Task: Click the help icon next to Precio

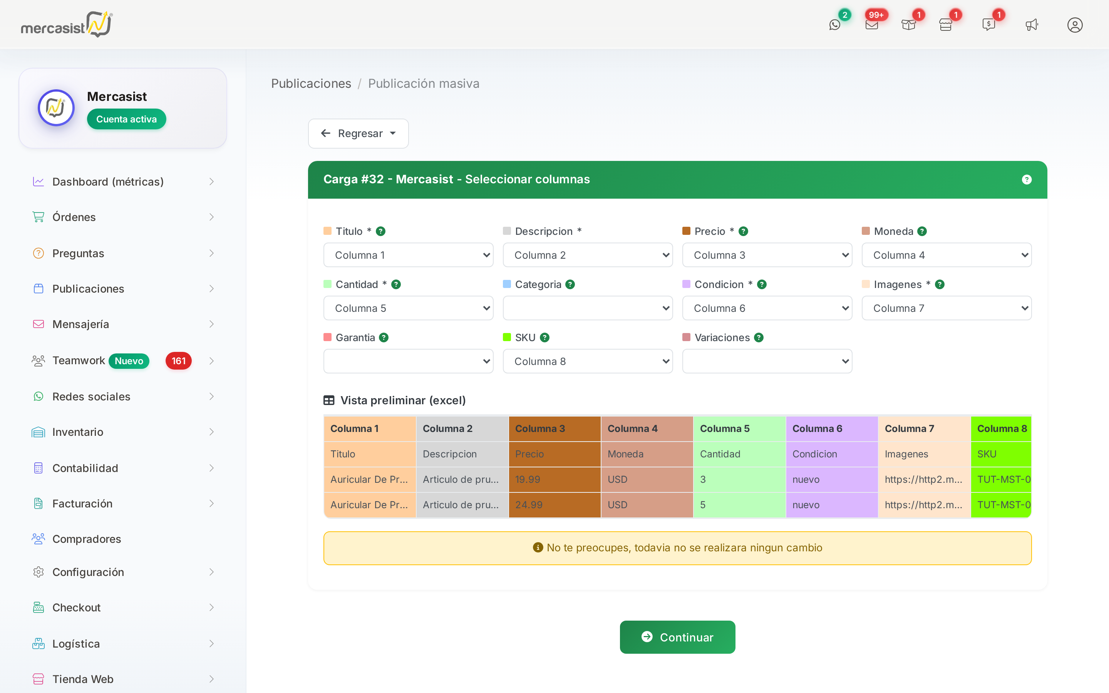Action: click(x=743, y=231)
